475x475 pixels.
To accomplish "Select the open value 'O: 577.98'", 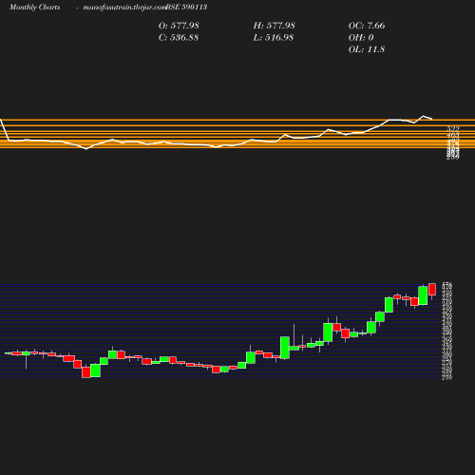I will [179, 26].
